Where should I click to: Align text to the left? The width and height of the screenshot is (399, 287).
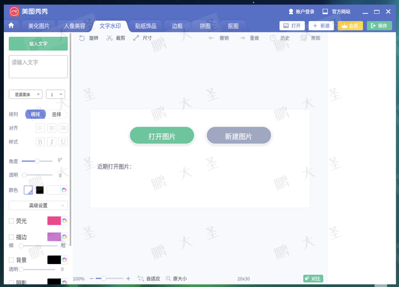(x=40, y=128)
